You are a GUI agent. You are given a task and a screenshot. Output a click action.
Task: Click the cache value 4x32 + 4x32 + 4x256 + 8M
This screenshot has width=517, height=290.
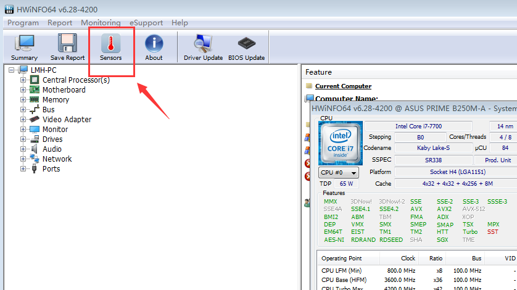[x=458, y=183]
